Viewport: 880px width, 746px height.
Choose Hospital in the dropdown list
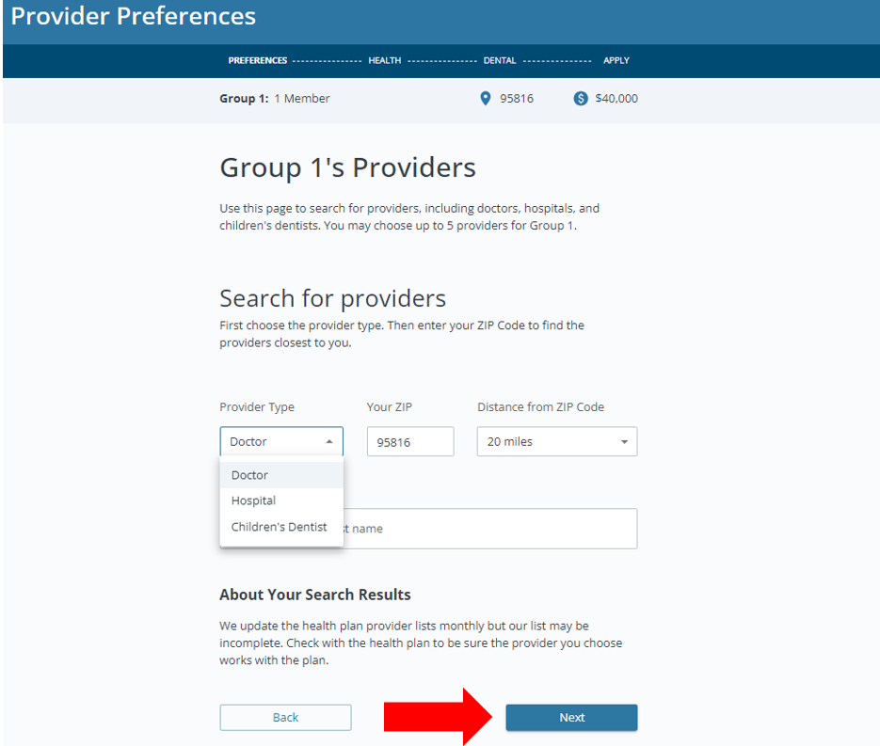coord(254,500)
